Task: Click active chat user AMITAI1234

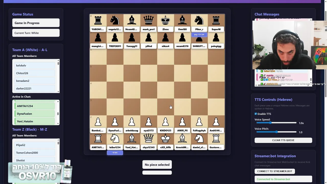Action: [x=35, y=106]
